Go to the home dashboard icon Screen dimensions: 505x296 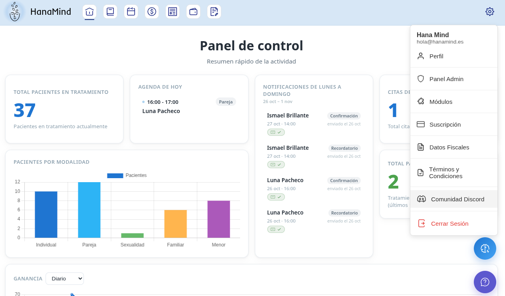click(x=89, y=12)
